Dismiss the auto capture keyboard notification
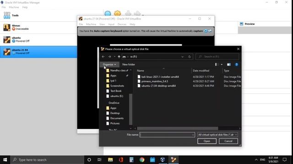293x164 pixels. (x=206, y=31)
